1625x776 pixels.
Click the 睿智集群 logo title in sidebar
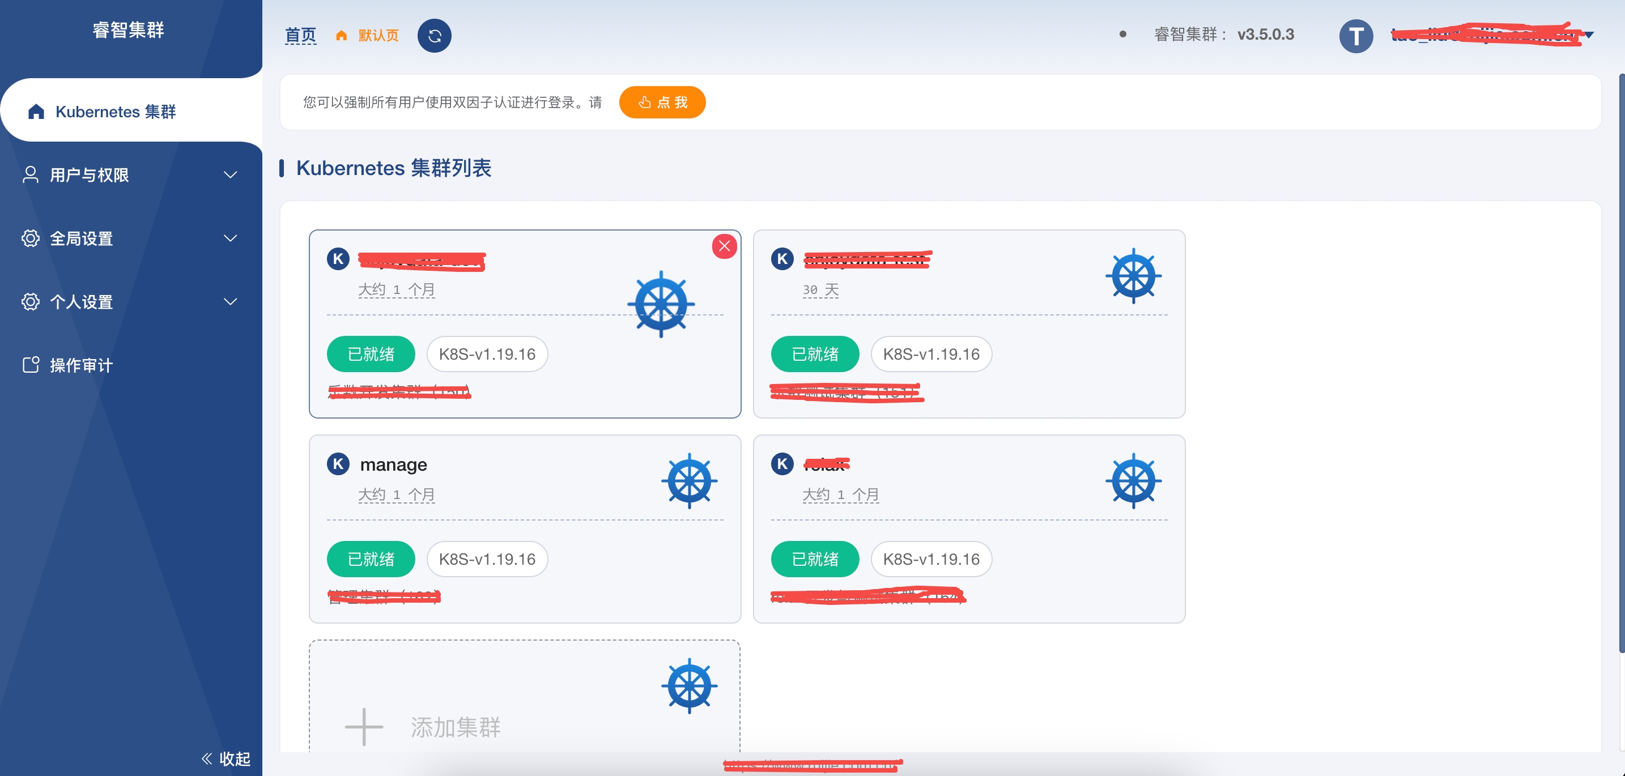pos(129,29)
